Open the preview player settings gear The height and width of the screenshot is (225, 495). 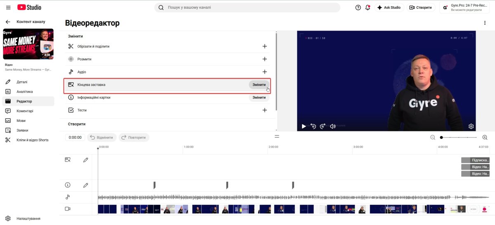(471, 126)
